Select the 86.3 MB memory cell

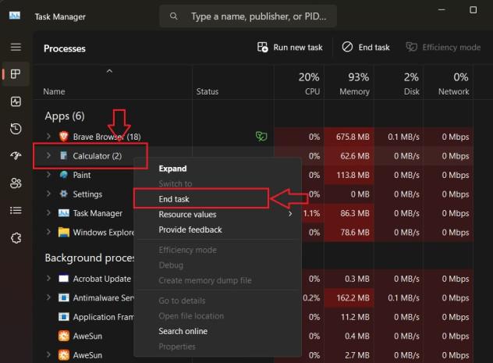click(349, 213)
